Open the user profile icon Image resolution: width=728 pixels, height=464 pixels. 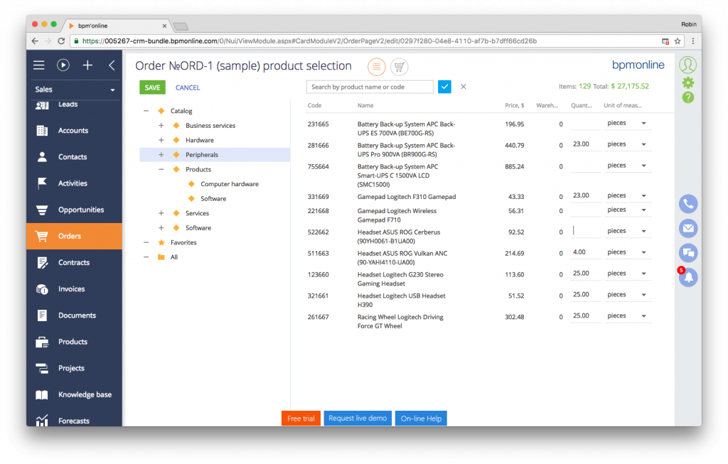click(687, 65)
